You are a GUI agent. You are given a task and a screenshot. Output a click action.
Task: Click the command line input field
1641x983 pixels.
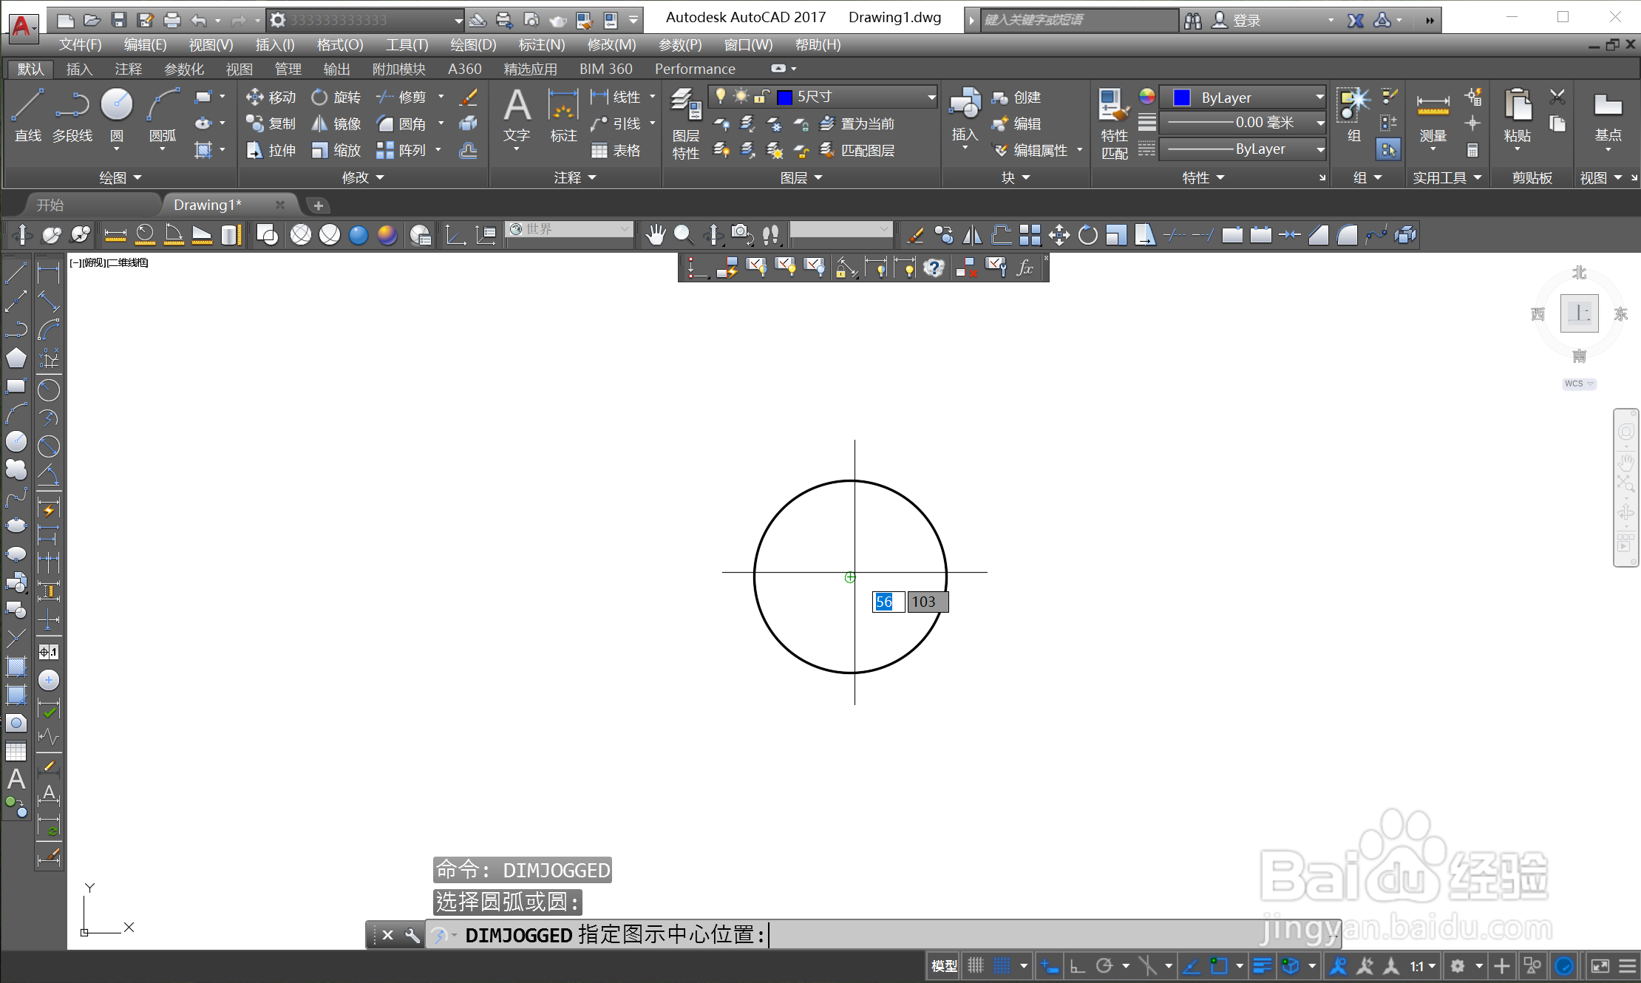961,935
